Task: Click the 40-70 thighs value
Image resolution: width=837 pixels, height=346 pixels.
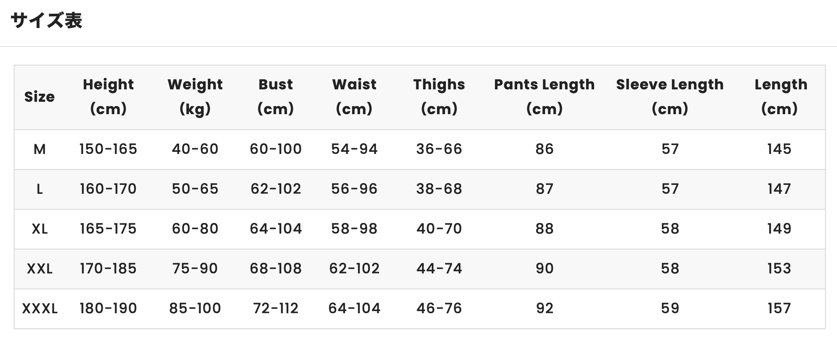Action: (439, 229)
